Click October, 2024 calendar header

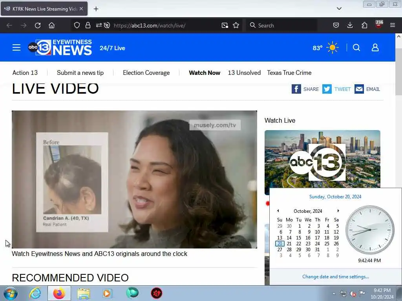308,211
